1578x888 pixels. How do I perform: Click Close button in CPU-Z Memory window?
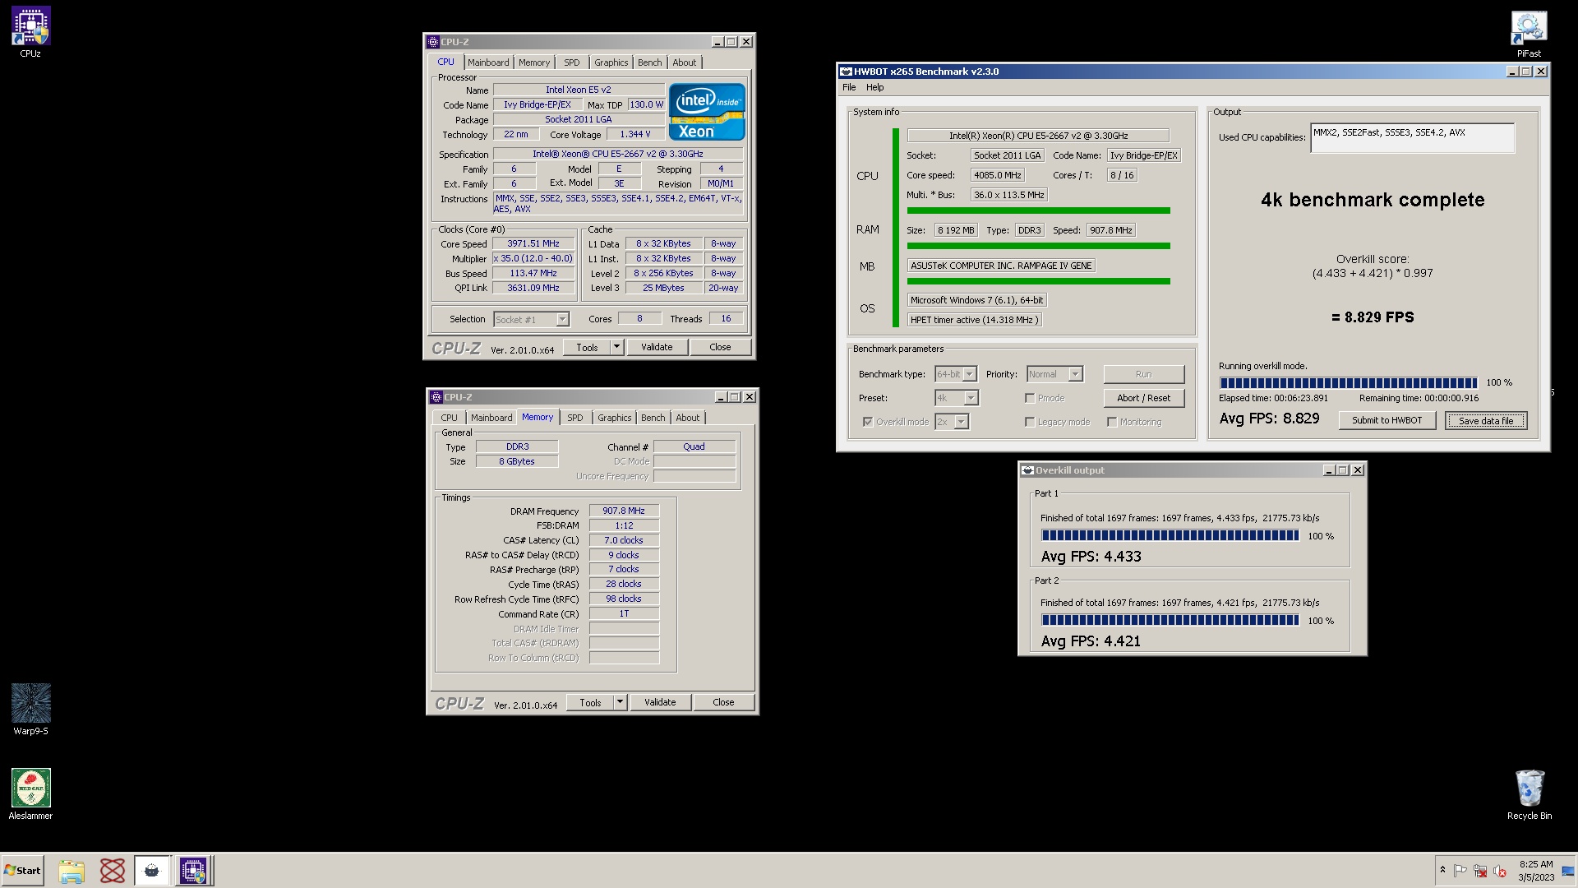(x=723, y=702)
